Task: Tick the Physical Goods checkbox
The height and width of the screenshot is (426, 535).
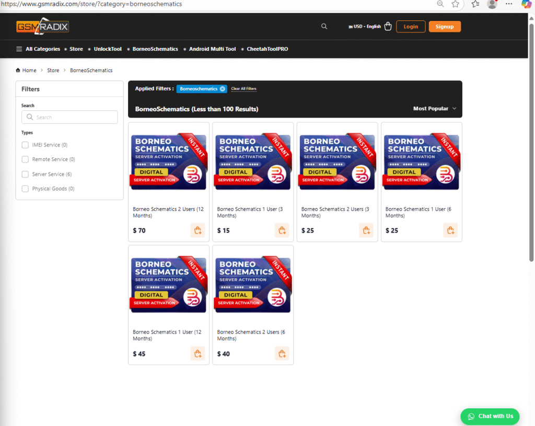Action: (x=25, y=189)
